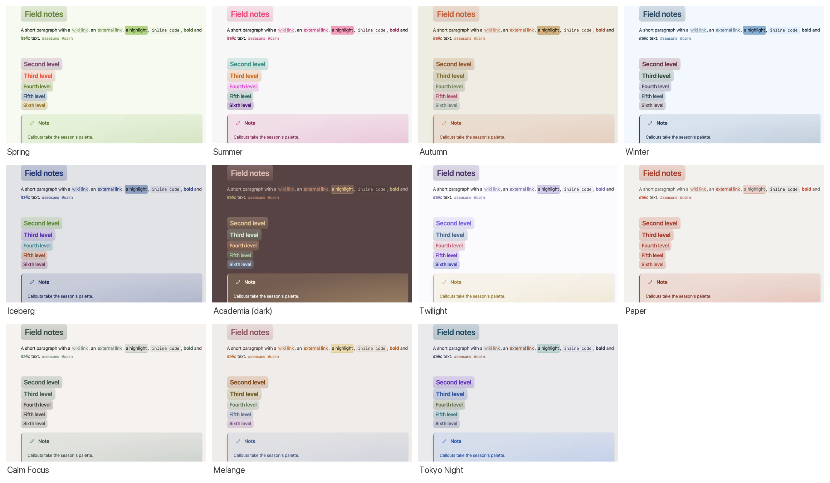Click the highlighted text in the Melange preview
Viewport: 830px width, 483px height.
(342, 348)
